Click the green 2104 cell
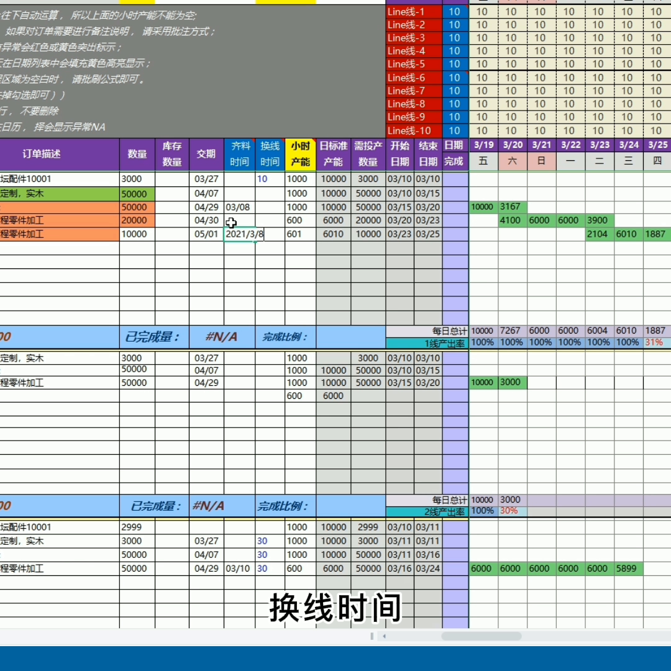 [600, 234]
